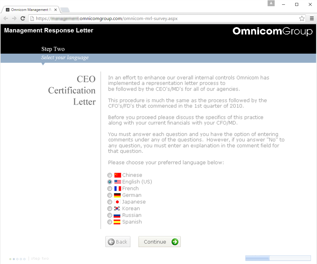Click the Japanese language label
The width and height of the screenshot is (317, 264).
pos(134,202)
